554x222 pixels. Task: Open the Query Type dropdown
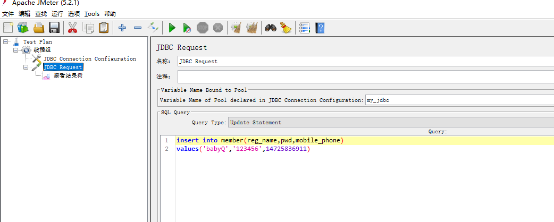pos(391,123)
